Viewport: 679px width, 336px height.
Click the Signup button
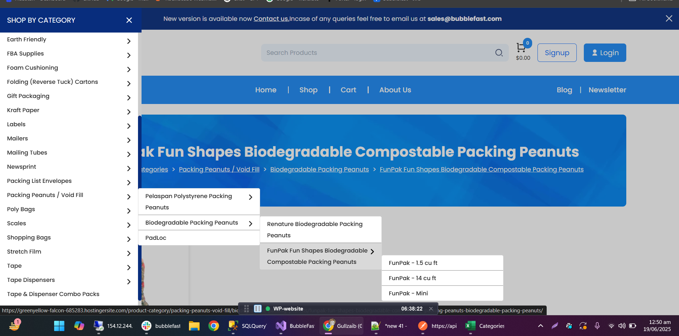pyautogui.click(x=557, y=53)
